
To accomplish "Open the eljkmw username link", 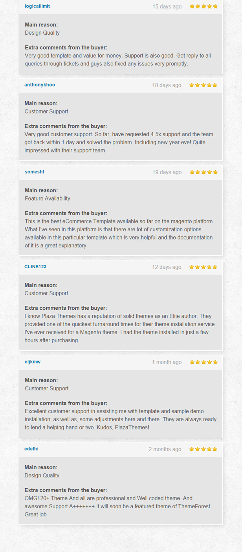I will point(33,362).
